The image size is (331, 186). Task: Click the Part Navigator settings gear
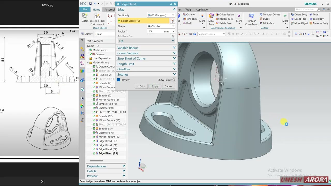coord(82,41)
